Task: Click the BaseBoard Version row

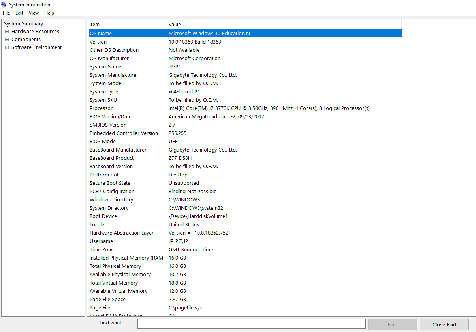Action: click(245, 167)
